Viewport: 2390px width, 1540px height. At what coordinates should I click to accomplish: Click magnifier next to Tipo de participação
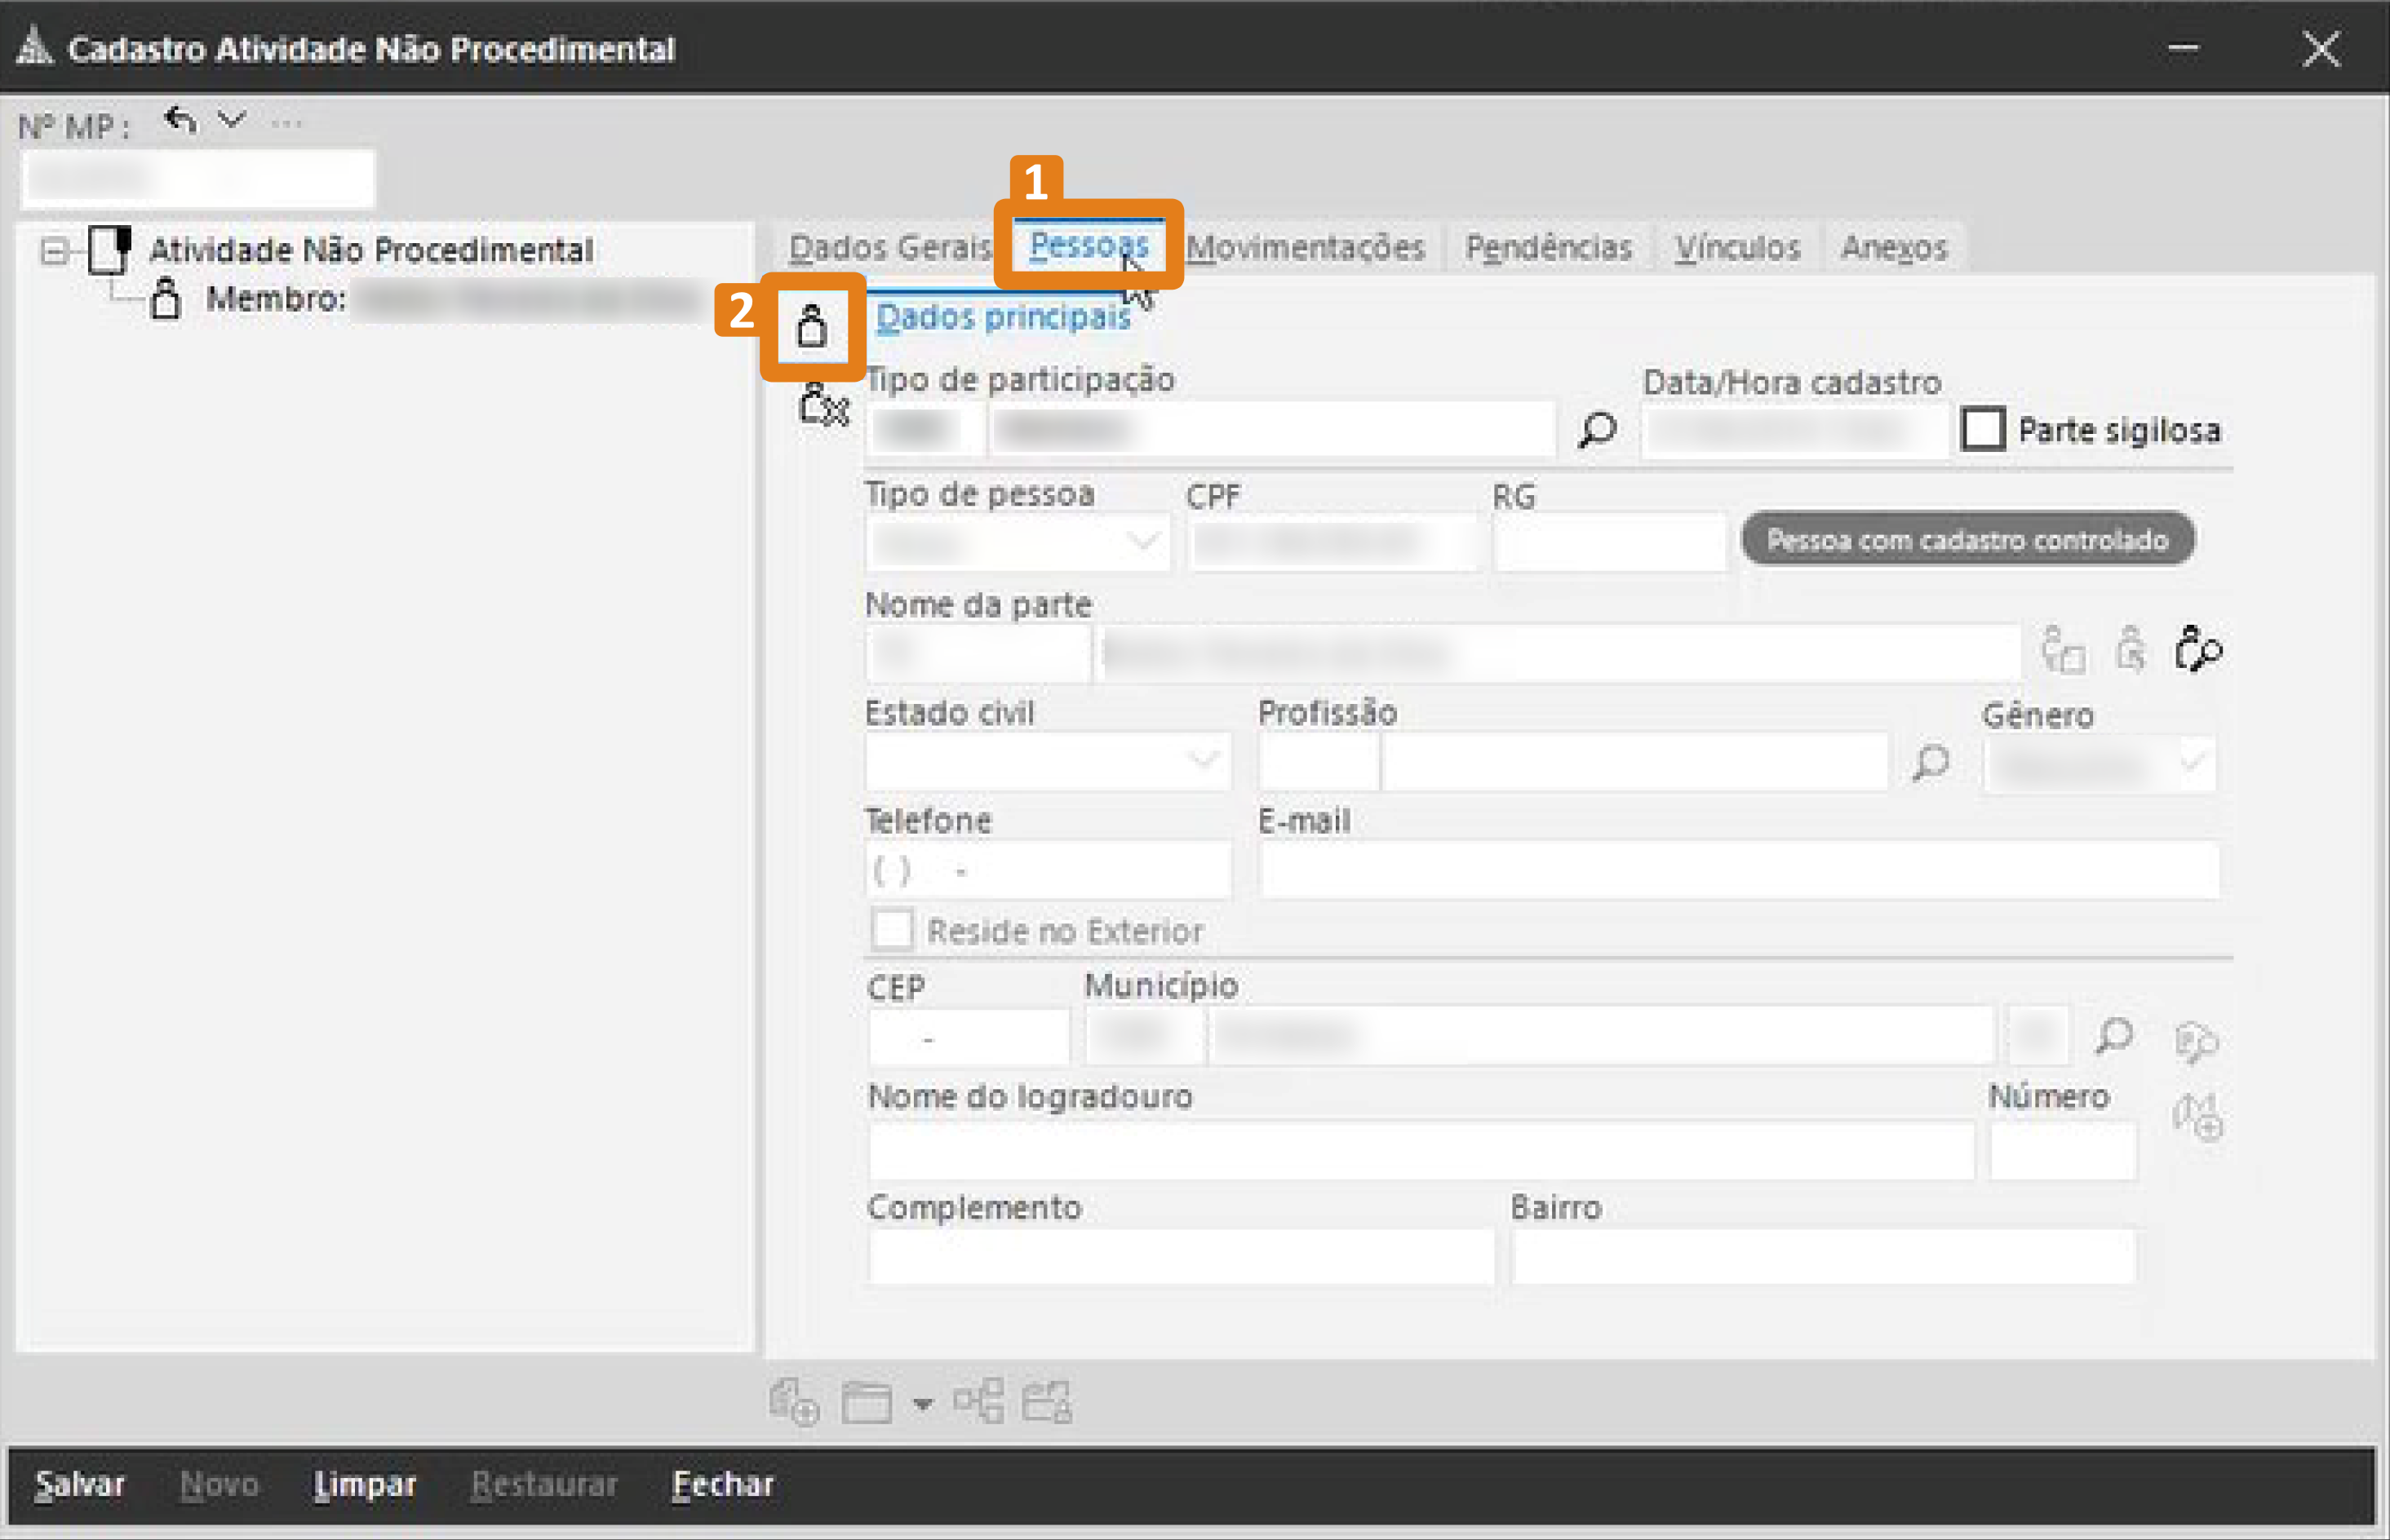click(1597, 430)
